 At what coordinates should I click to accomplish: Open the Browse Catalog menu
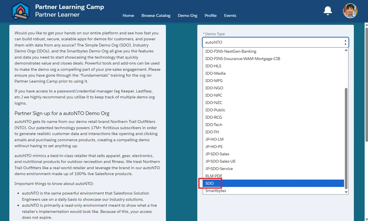pyautogui.click(x=156, y=15)
